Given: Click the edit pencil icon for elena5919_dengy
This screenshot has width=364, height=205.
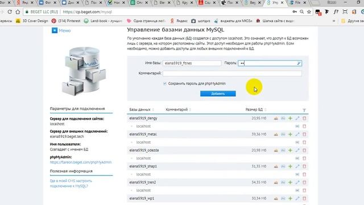Looking at the screenshot, I should click(x=297, y=118).
